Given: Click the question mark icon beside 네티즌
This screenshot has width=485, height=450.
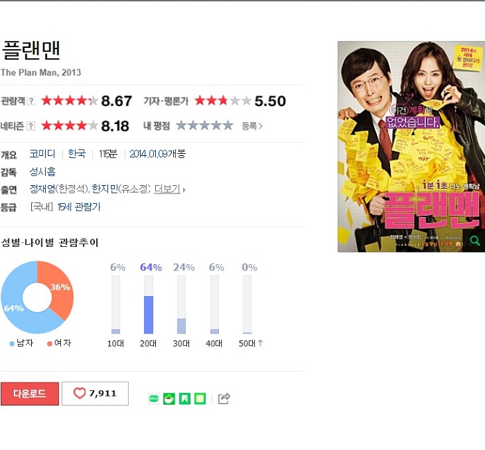Looking at the screenshot, I should (x=31, y=126).
